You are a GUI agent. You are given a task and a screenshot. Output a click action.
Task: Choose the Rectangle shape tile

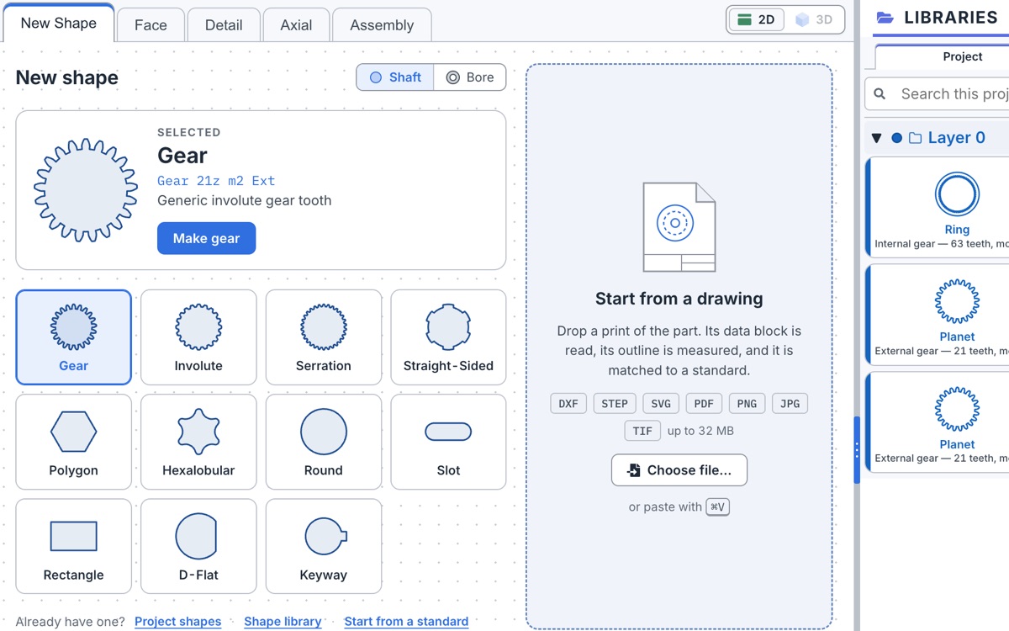point(74,546)
